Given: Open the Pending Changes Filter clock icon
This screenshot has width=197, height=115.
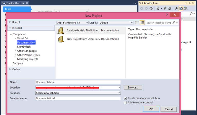Looking at the screenshot, I should click(158, 8).
